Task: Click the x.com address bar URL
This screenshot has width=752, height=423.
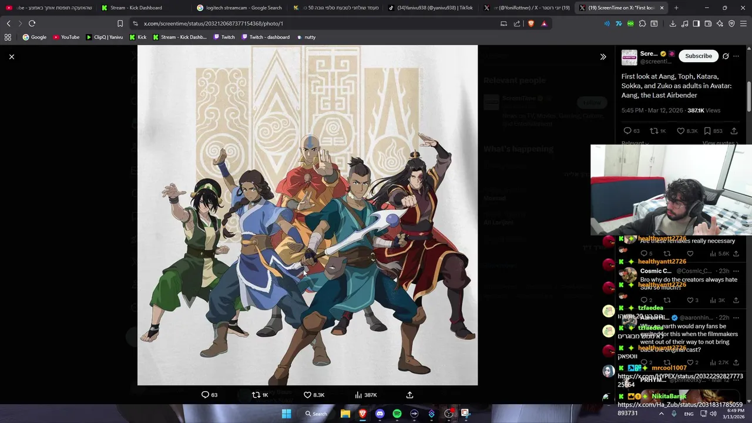Action: (213, 23)
